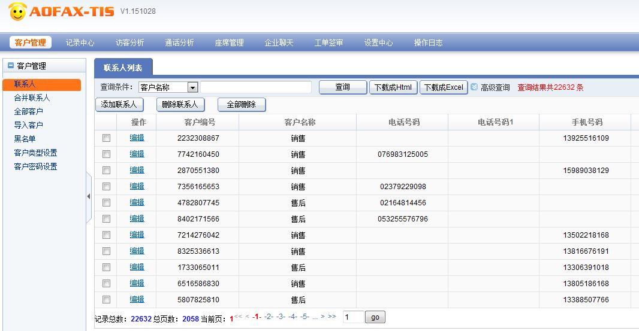The height and width of the screenshot is (331, 639).
Task: Open 黑名单 in the sidebar
Action: pos(25,139)
